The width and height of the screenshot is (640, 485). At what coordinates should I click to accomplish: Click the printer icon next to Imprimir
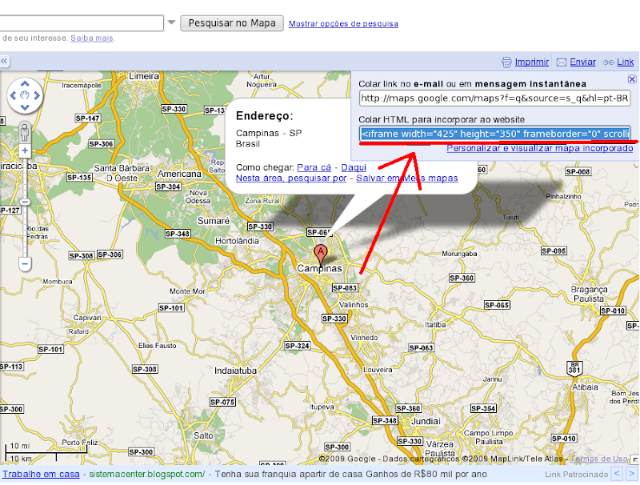(x=506, y=62)
